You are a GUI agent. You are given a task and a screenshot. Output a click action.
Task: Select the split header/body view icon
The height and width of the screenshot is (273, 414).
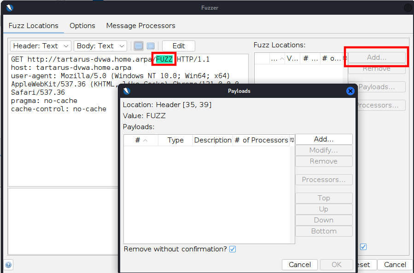click(139, 46)
